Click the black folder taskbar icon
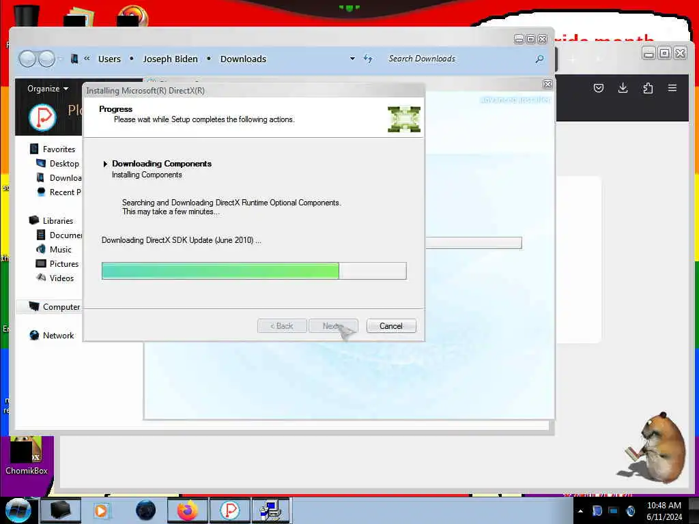The height and width of the screenshot is (524, 699). click(61, 510)
